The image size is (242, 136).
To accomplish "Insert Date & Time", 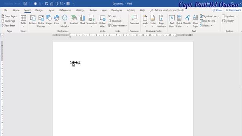I will (x=208, y=21).
